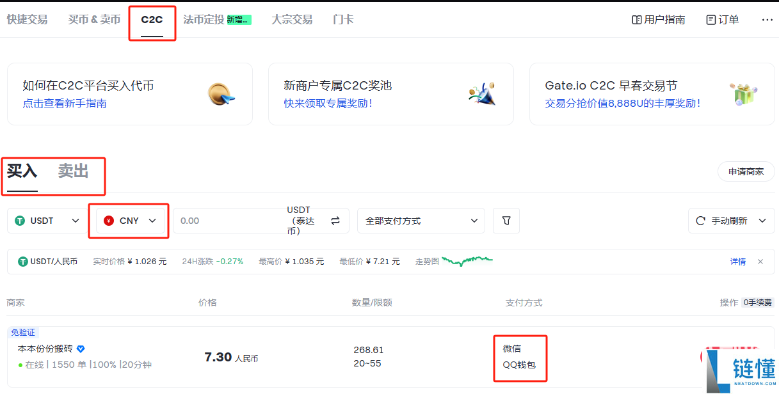Click the 交易分抢价值8,888U的丰厚奖励 link
779x394 pixels.
click(x=622, y=103)
